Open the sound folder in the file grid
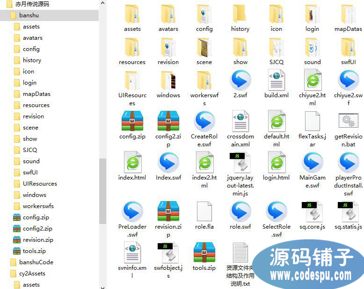This screenshot has width=364, height=289. (x=312, y=47)
